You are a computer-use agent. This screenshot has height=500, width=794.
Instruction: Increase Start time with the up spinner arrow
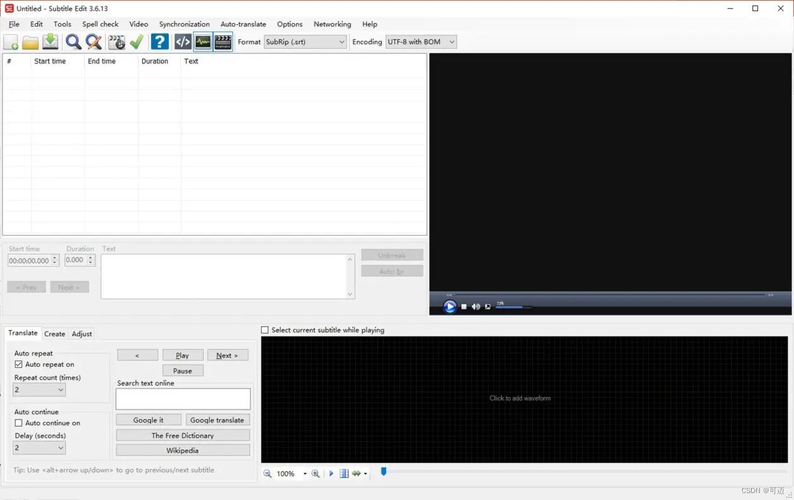pyautogui.click(x=55, y=258)
